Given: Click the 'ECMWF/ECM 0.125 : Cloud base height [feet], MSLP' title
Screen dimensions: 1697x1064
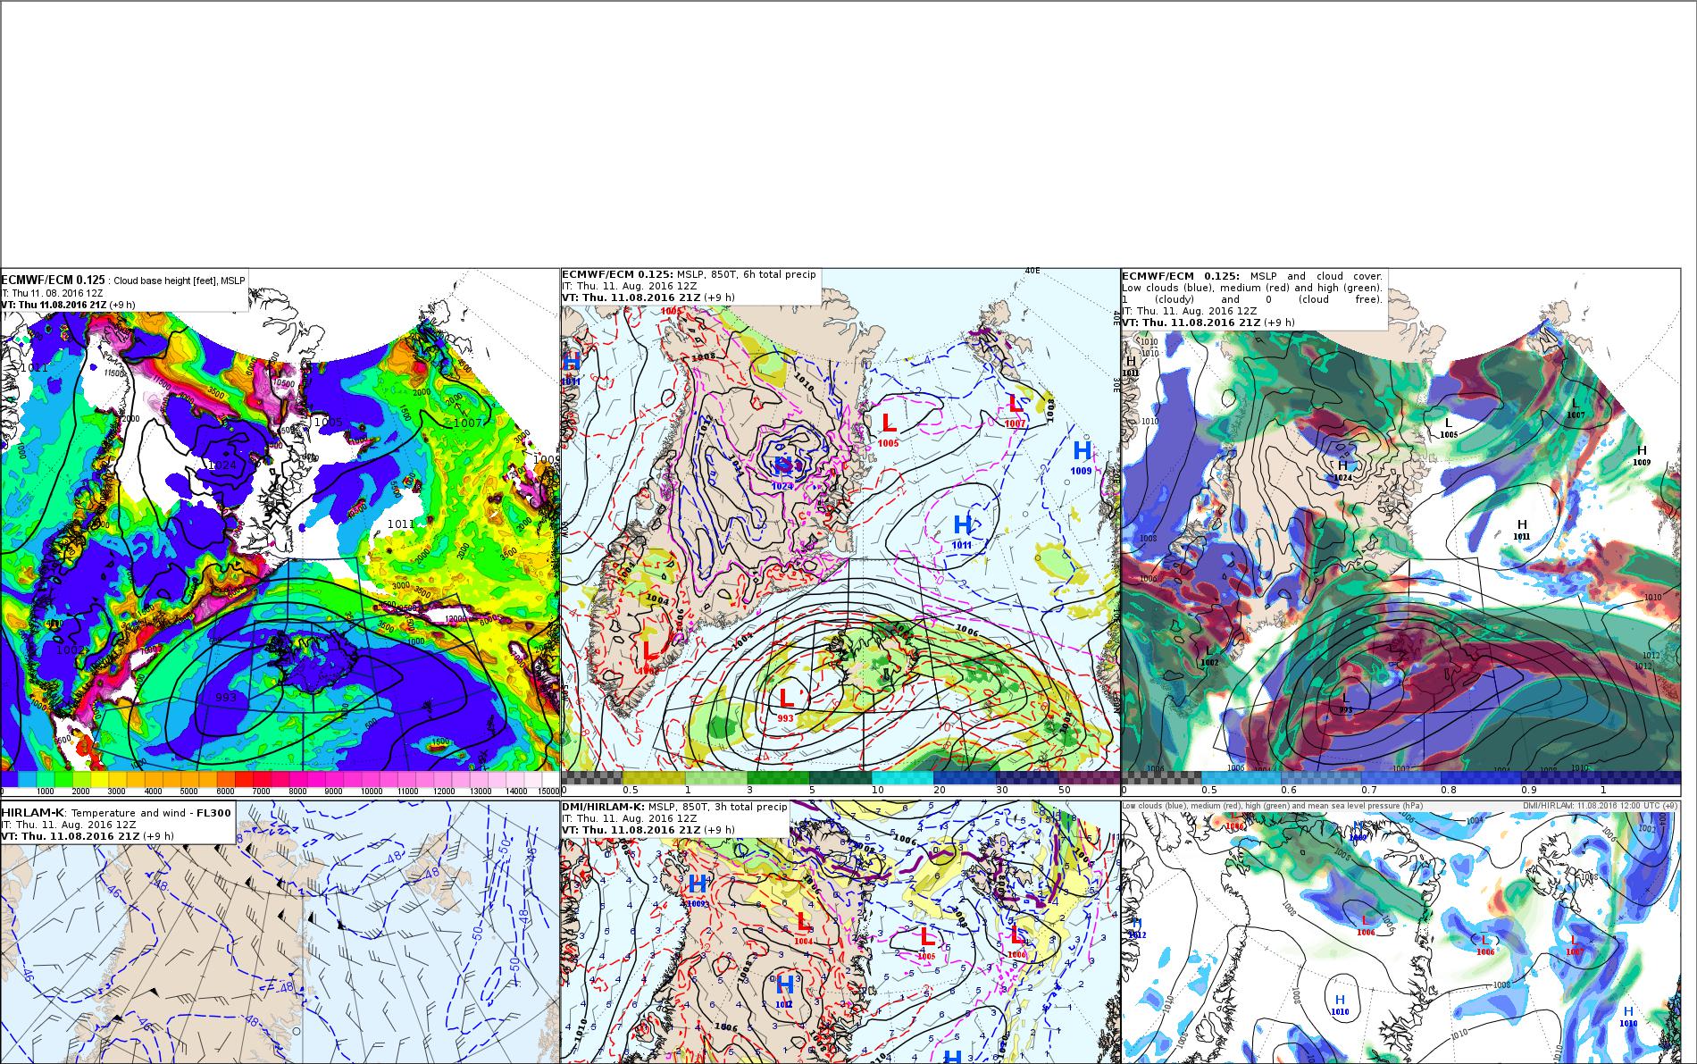Looking at the screenshot, I should (x=122, y=281).
